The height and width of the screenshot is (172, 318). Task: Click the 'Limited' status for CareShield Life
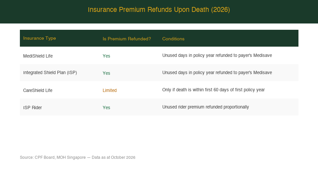110,90
